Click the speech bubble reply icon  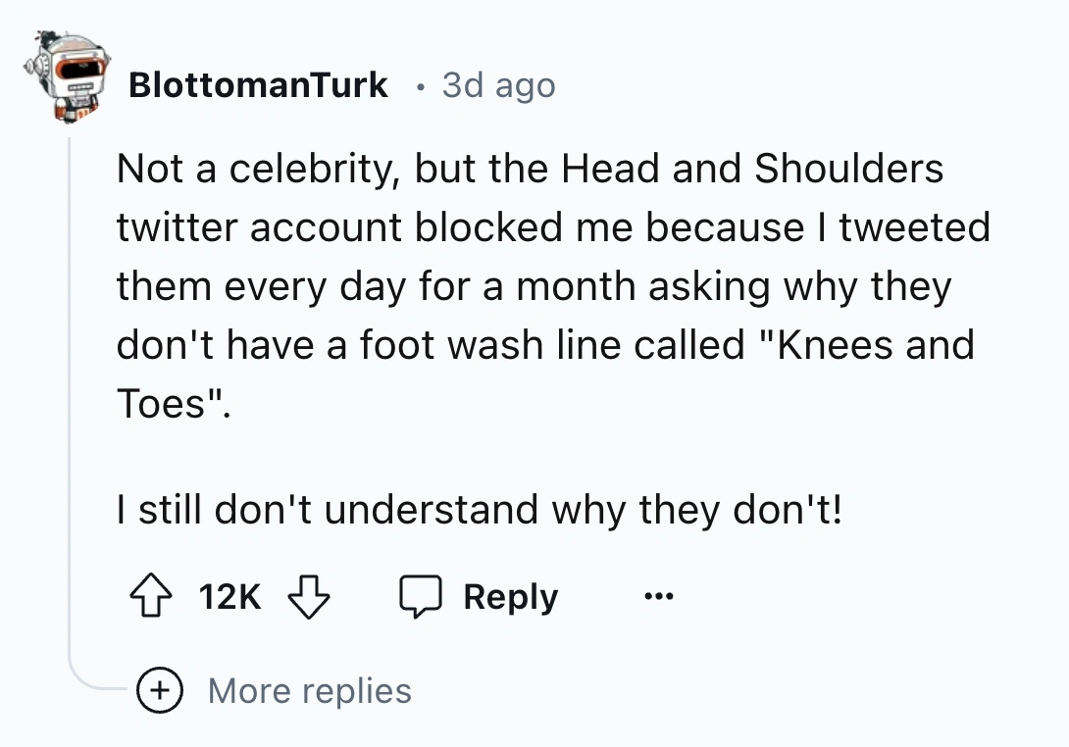pyautogui.click(x=423, y=597)
